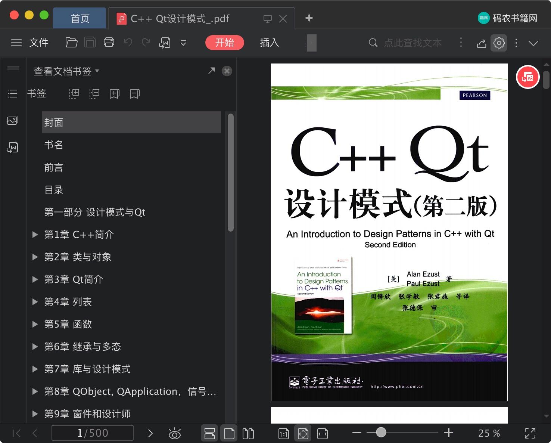Click the 码农书籍网 account label
Image resolution: width=551 pixels, height=443 pixels.
[x=508, y=18]
